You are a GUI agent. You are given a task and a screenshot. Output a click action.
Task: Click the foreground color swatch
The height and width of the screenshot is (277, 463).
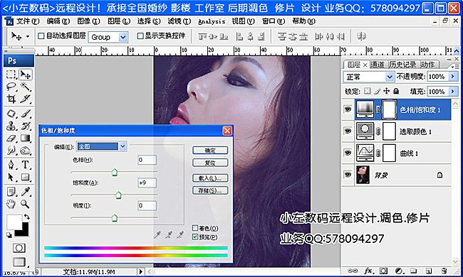[x=14, y=222]
